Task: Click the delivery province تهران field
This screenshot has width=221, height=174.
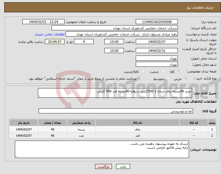Action: tap(157, 58)
